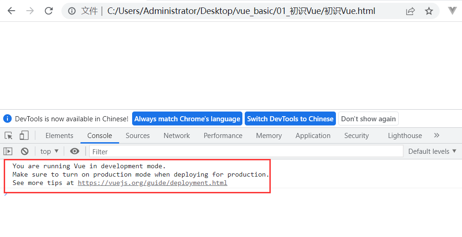This screenshot has width=462, height=237.
Task: Choose Always match Chrome's language
Action: click(x=187, y=118)
